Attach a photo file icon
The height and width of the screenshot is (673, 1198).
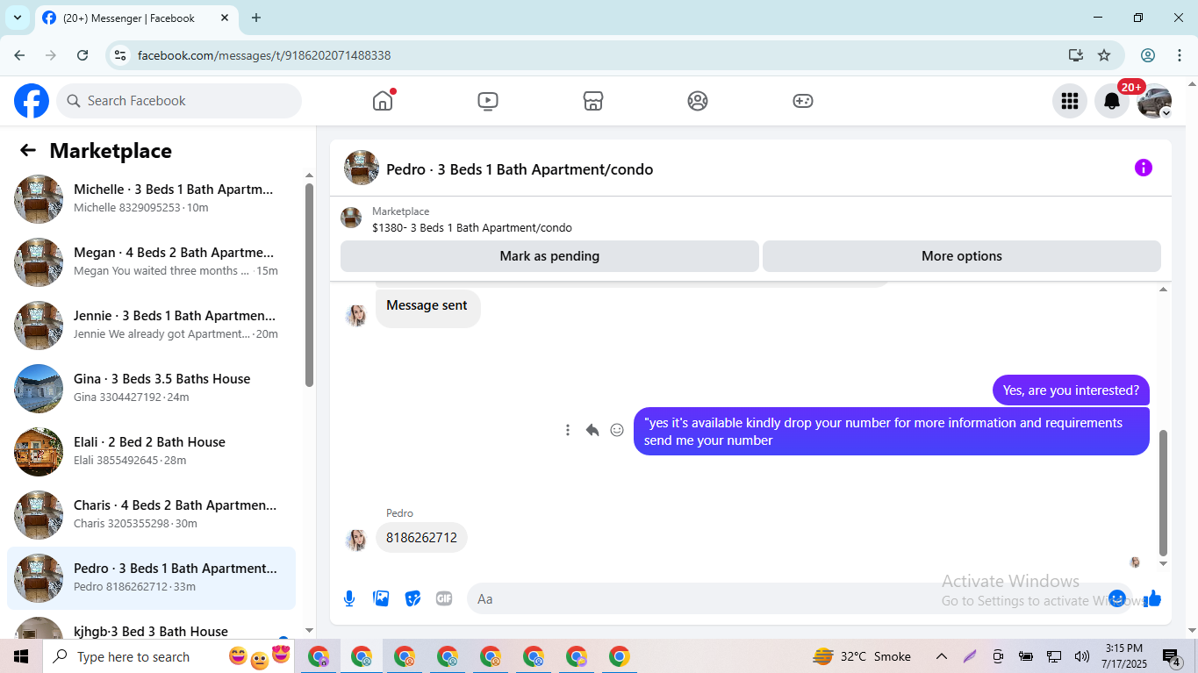381,598
